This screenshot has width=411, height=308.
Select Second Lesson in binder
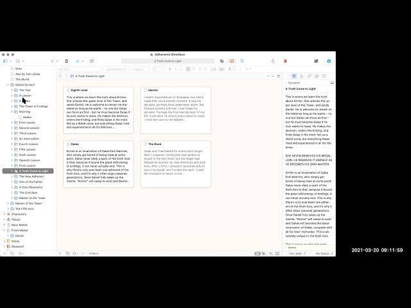(x=29, y=128)
